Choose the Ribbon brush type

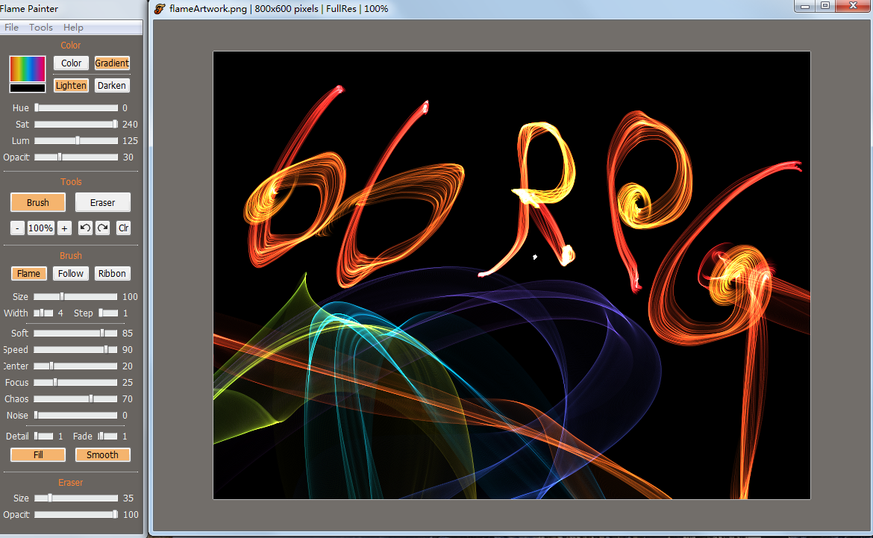[x=112, y=273]
